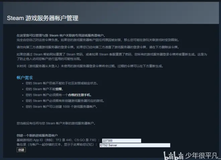Focus the App ID field containing 227300
The width and height of the screenshot is (221, 160).
pyautogui.click(x=122, y=141)
